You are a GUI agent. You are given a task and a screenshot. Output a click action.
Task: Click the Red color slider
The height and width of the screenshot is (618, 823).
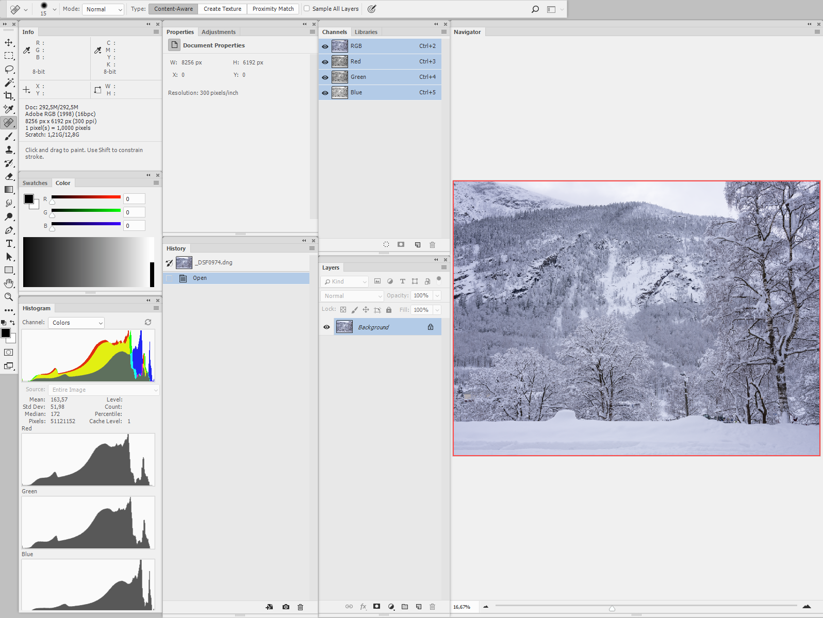tap(86, 197)
